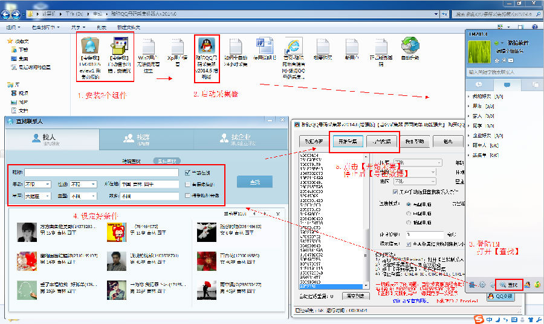This screenshot has height=324, width=544.
Task: Select the second mode radio button in collector
Action: click(x=409, y=213)
